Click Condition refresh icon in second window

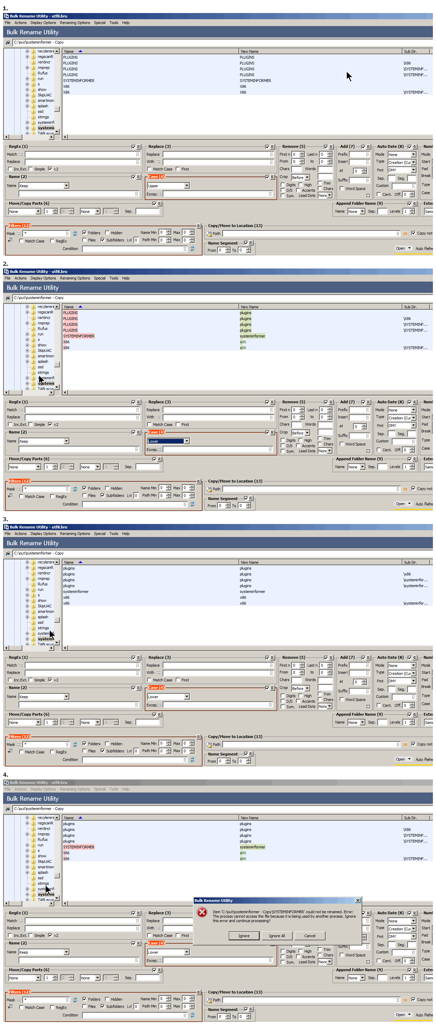192,504
